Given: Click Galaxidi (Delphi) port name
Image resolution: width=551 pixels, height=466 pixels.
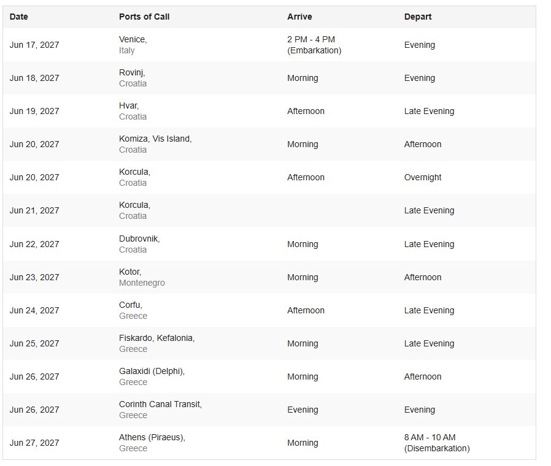Looking at the screenshot, I should pyautogui.click(x=152, y=371).
